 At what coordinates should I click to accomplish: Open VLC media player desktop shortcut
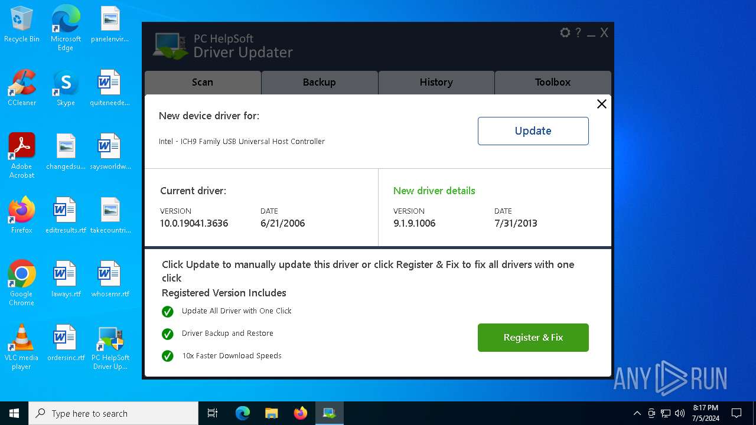tap(22, 347)
